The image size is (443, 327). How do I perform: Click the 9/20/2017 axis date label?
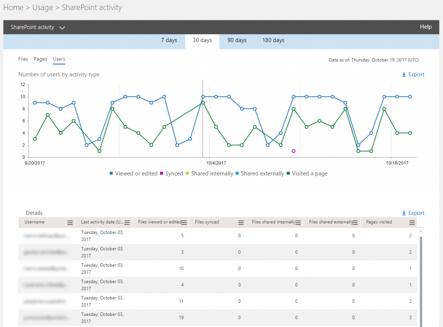(35, 163)
